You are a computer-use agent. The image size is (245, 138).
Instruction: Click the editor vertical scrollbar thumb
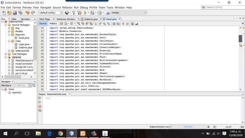tap(240, 38)
